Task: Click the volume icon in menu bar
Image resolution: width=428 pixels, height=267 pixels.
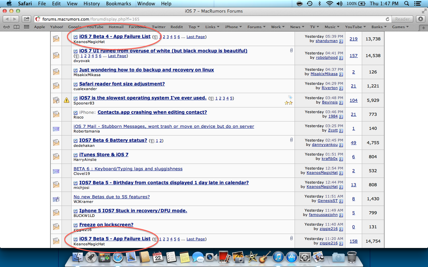Action: pos(339,4)
